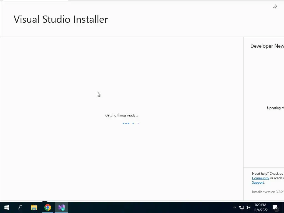Launch File Explorer from the taskbar
This screenshot has height=213, width=284.
click(34, 207)
